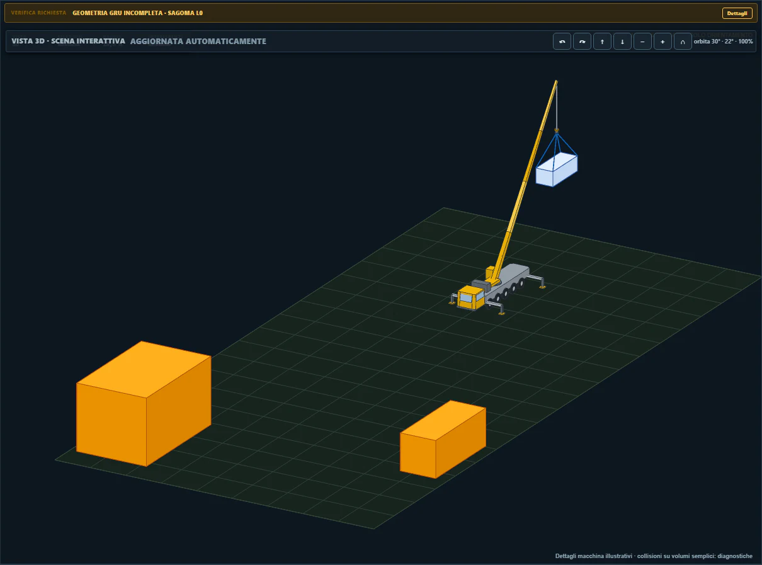Tilt the camera with the up arrow

(602, 42)
